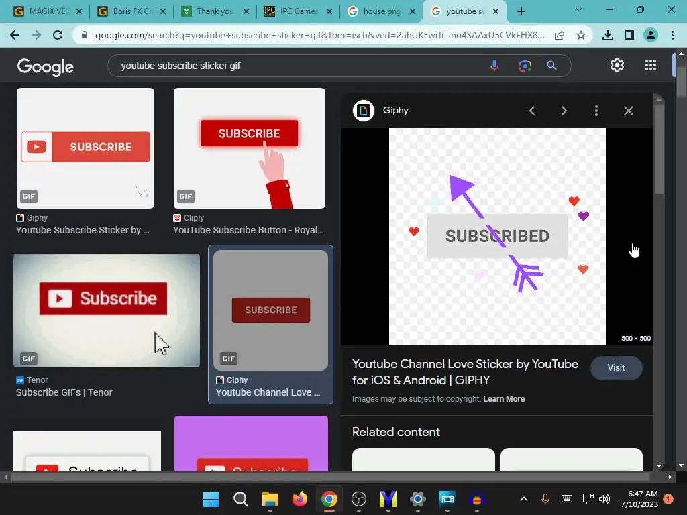Open Chrome downloads
This screenshot has width=687, height=515.
(608, 35)
